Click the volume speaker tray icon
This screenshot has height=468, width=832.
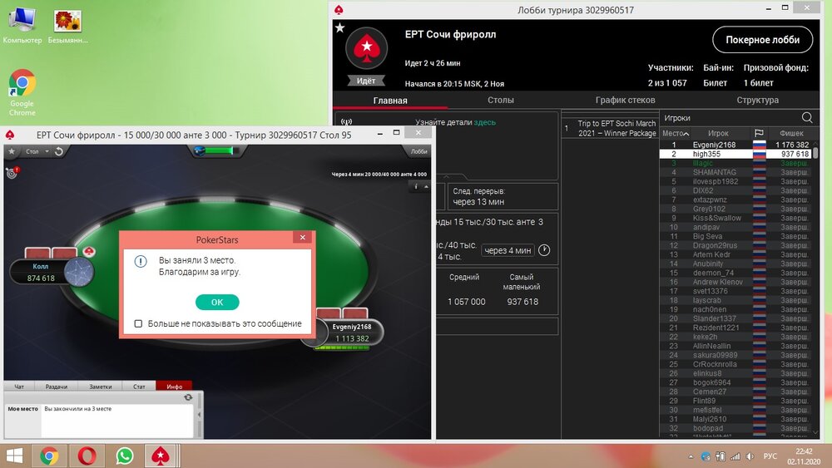tap(750, 456)
